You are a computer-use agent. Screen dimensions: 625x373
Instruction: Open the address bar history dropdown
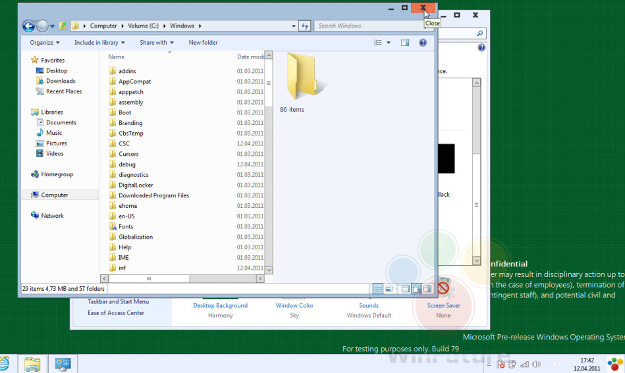[x=294, y=26]
